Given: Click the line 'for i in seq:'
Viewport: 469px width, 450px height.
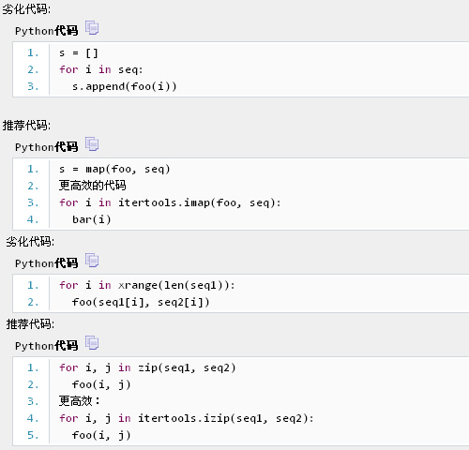Looking at the screenshot, I should click(x=101, y=69).
